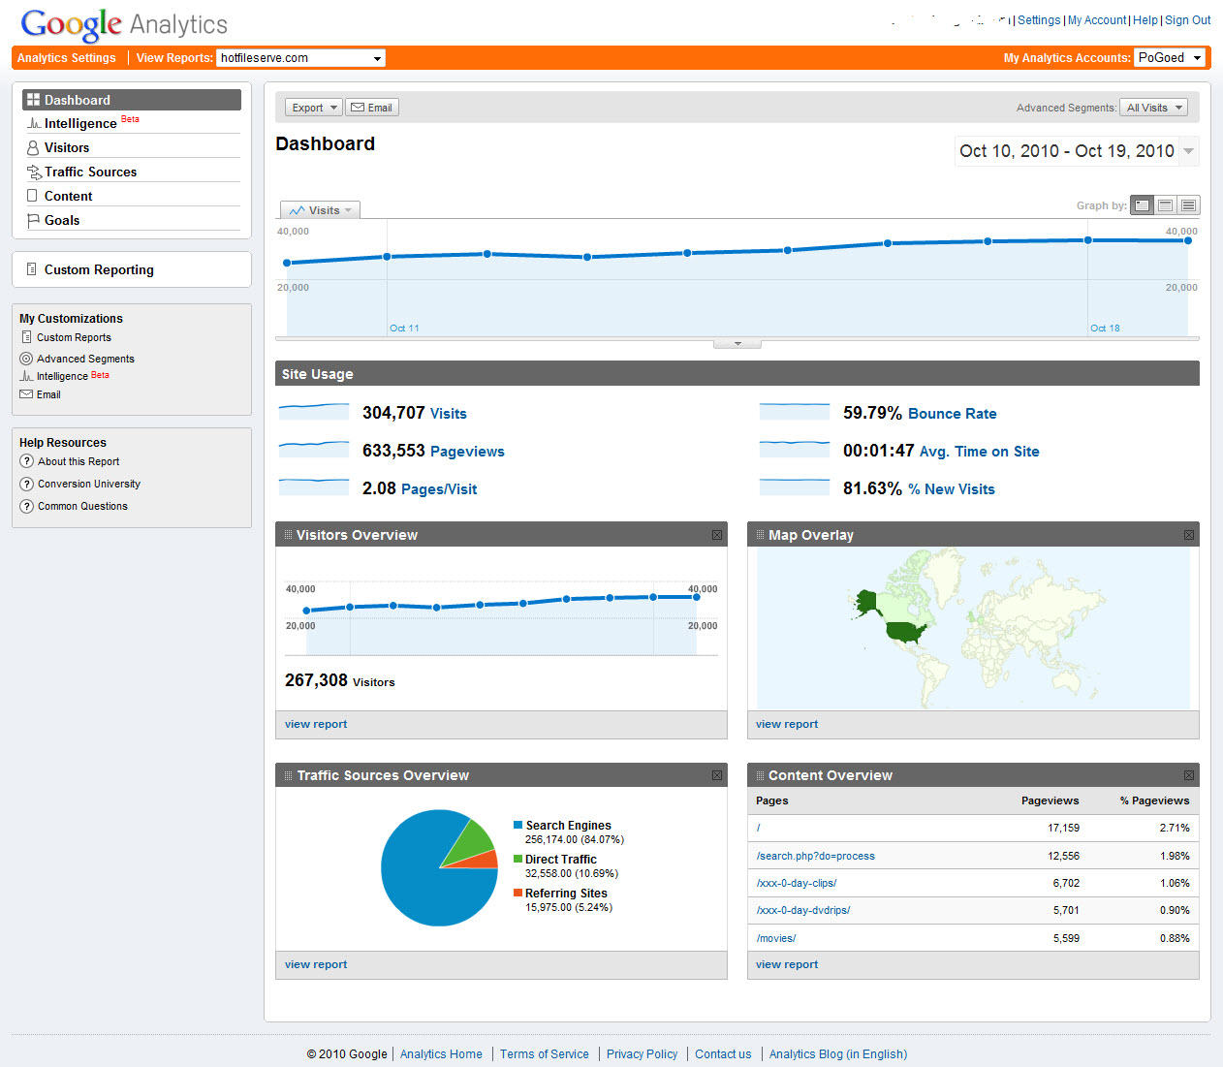Click the Goals flag icon
This screenshot has height=1067, width=1223.
(x=33, y=220)
